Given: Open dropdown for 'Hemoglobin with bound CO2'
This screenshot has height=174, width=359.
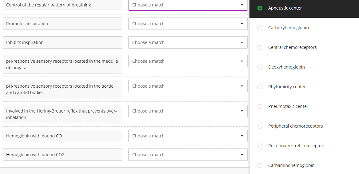Looking at the screenshot, I should pos(188,155).
